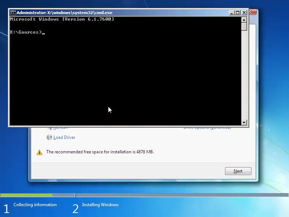Click the cmd.exe title bar text
This screenshot has width=289, height=217.
click(65, 13)
